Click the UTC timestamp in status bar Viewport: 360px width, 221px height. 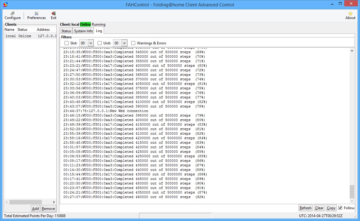[321, 216]
